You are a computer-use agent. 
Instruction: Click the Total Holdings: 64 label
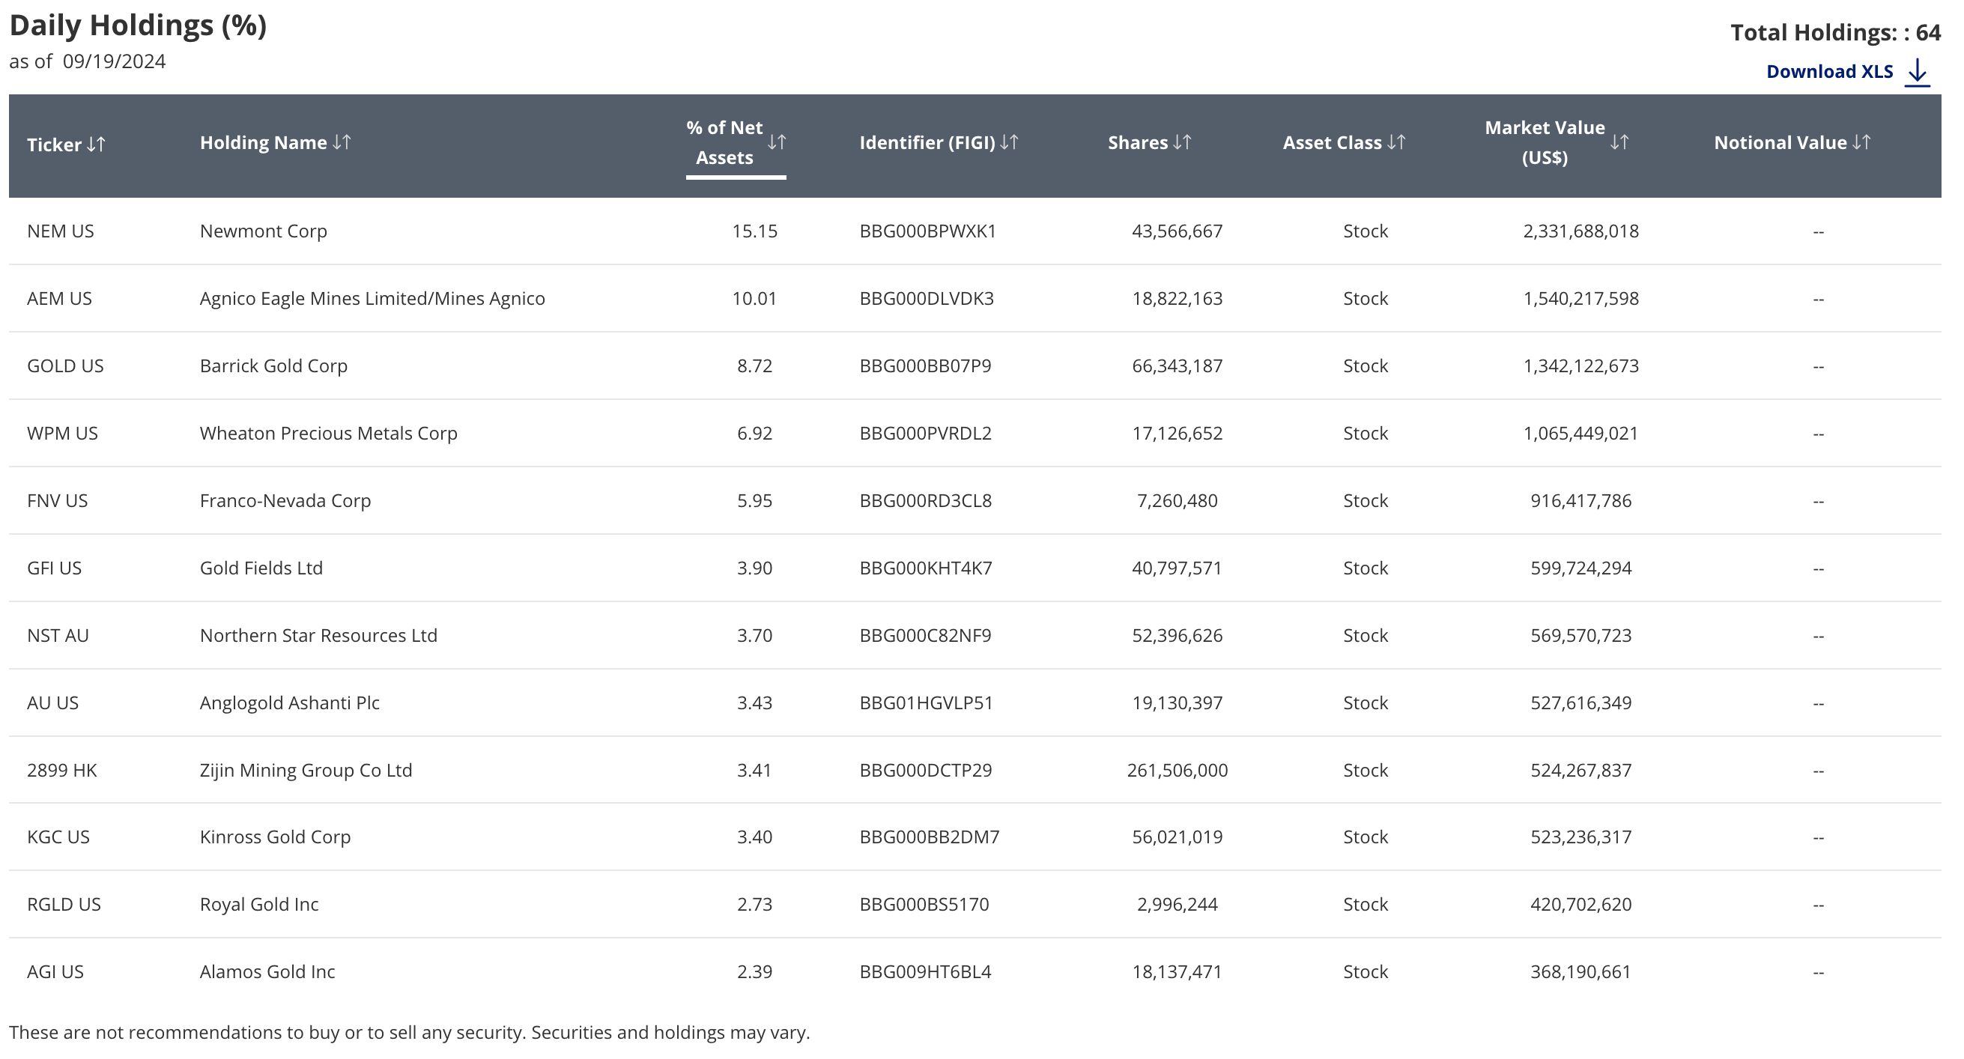(x=1836, y=33)
